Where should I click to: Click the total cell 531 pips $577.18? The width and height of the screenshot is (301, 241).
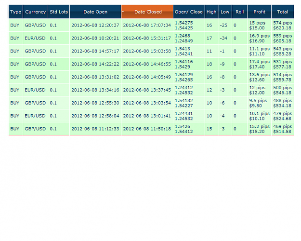click(x=283, y=64)
